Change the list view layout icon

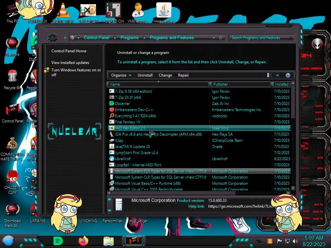coord(270,75)
